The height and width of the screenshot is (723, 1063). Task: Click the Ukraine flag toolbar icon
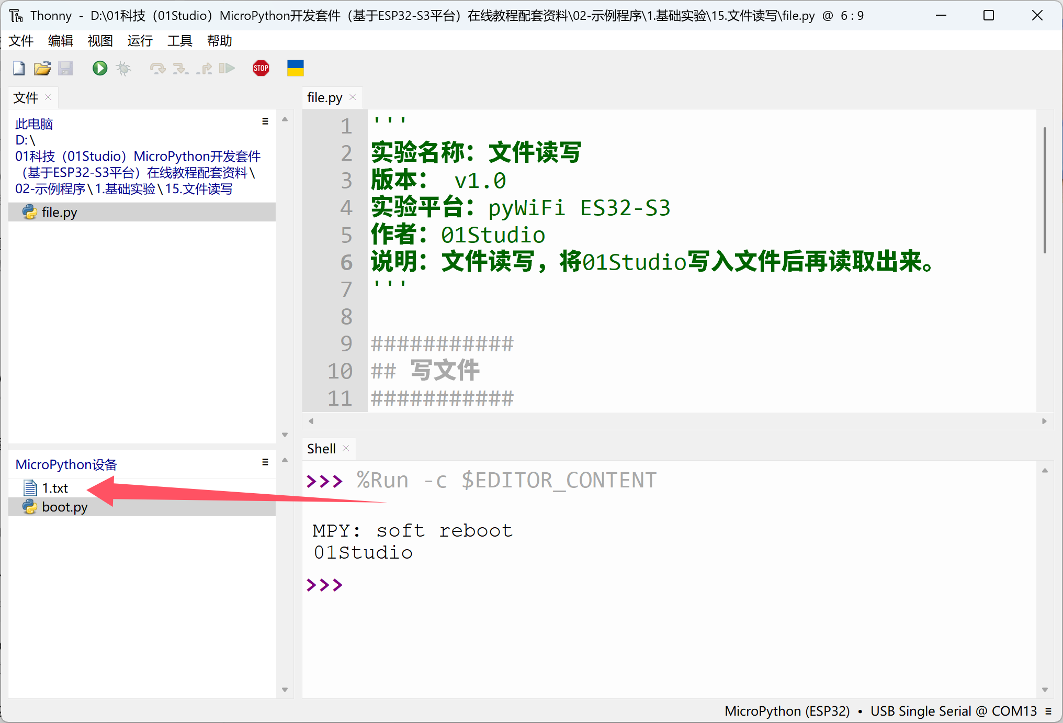click(295, 68)
